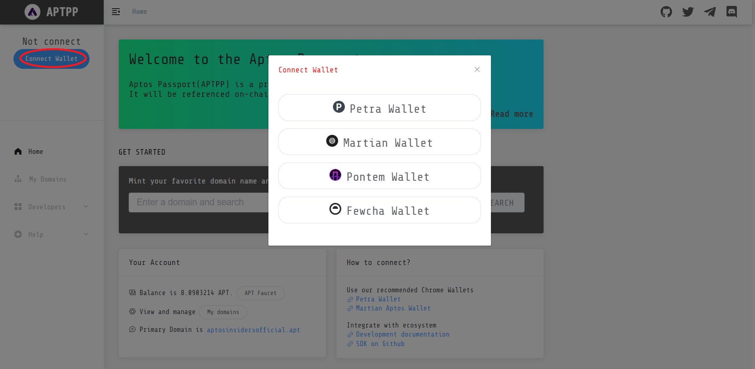Image resolution: width=755 pixels, height=369 pixels.
Task: Click the Fewcha Wallet logo icon
Action: (x=335, y=209)
